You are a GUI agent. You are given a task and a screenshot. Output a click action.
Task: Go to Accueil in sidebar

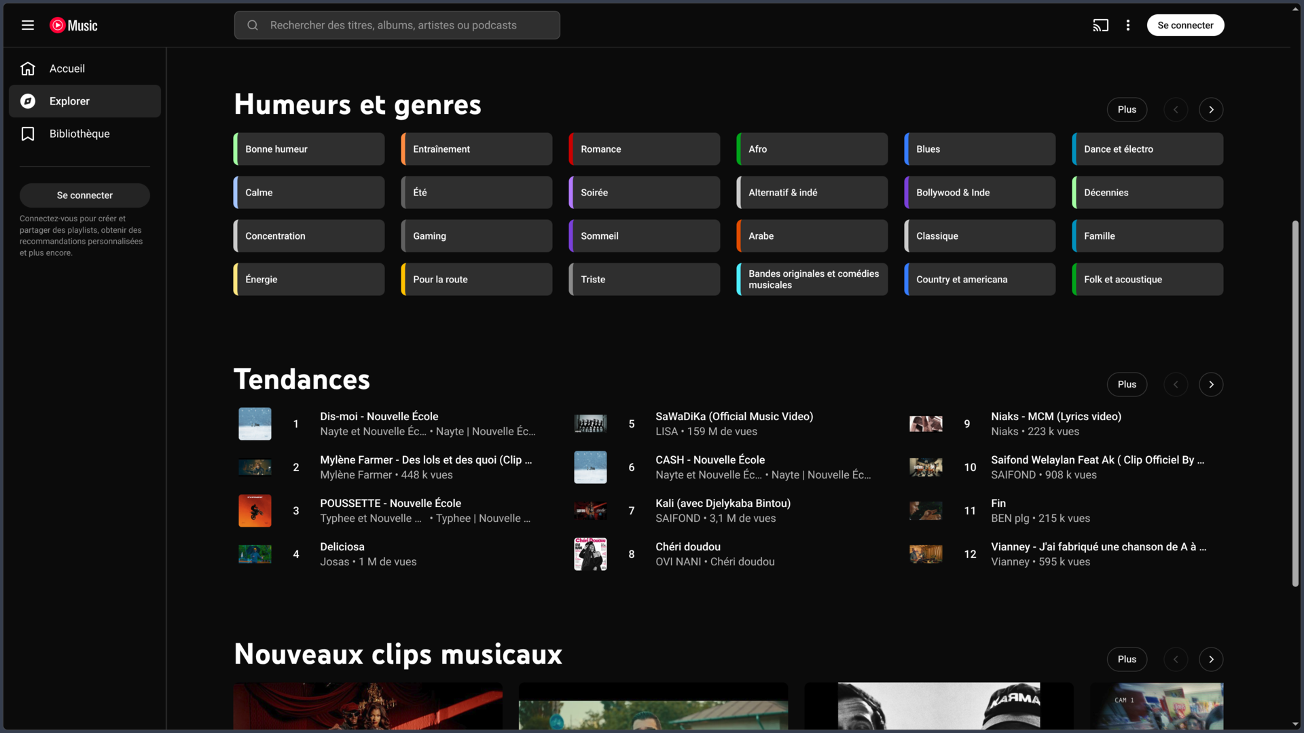tap(85, 69)
